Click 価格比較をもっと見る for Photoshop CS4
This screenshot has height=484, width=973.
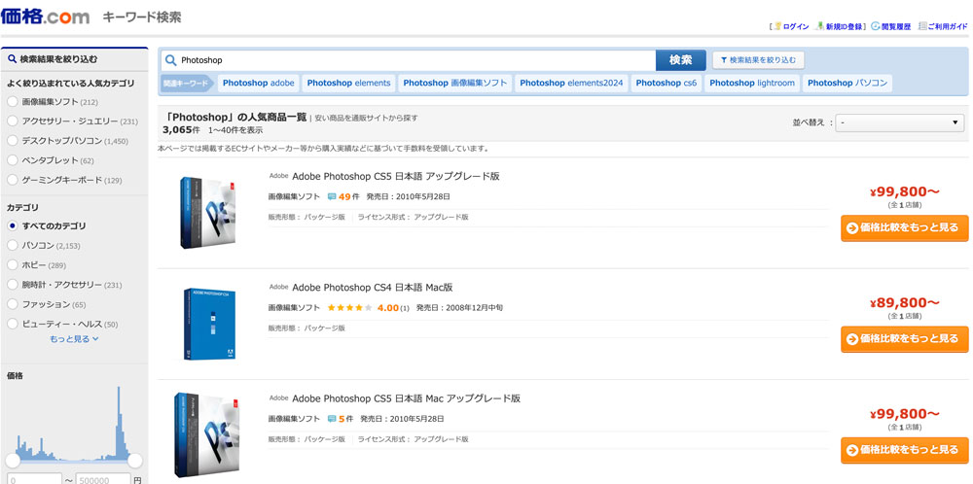[905, 339]
